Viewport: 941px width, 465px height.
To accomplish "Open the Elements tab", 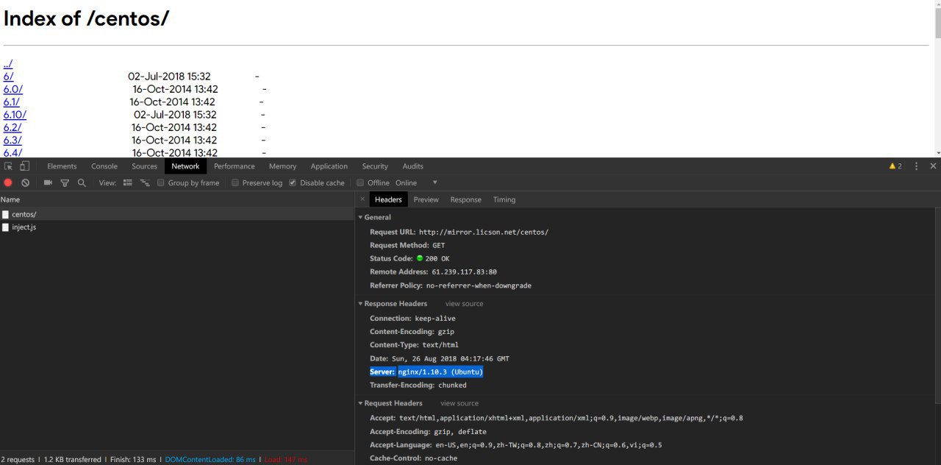I will (x=62, y=166).
